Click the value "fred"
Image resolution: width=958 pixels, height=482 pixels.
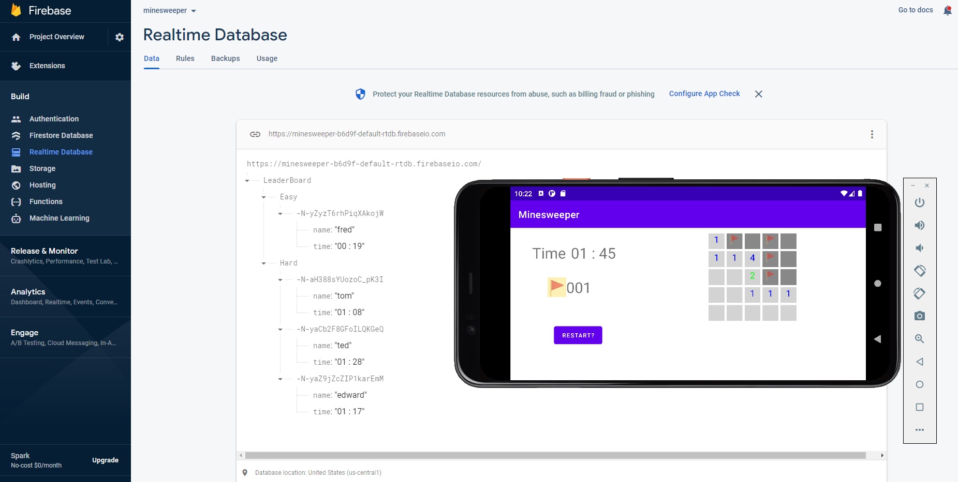(345, 230)
